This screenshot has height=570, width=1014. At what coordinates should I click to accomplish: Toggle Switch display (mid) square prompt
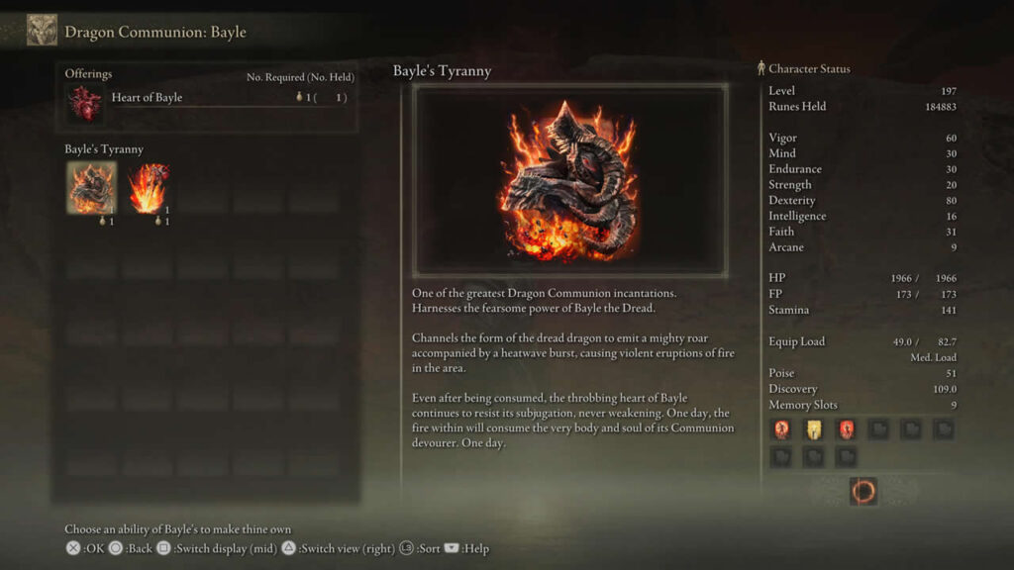217,548
